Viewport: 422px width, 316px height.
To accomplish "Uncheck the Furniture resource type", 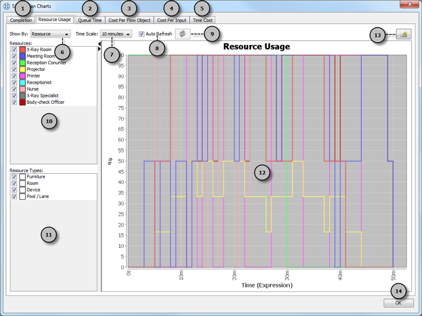I will click(14, 177).
